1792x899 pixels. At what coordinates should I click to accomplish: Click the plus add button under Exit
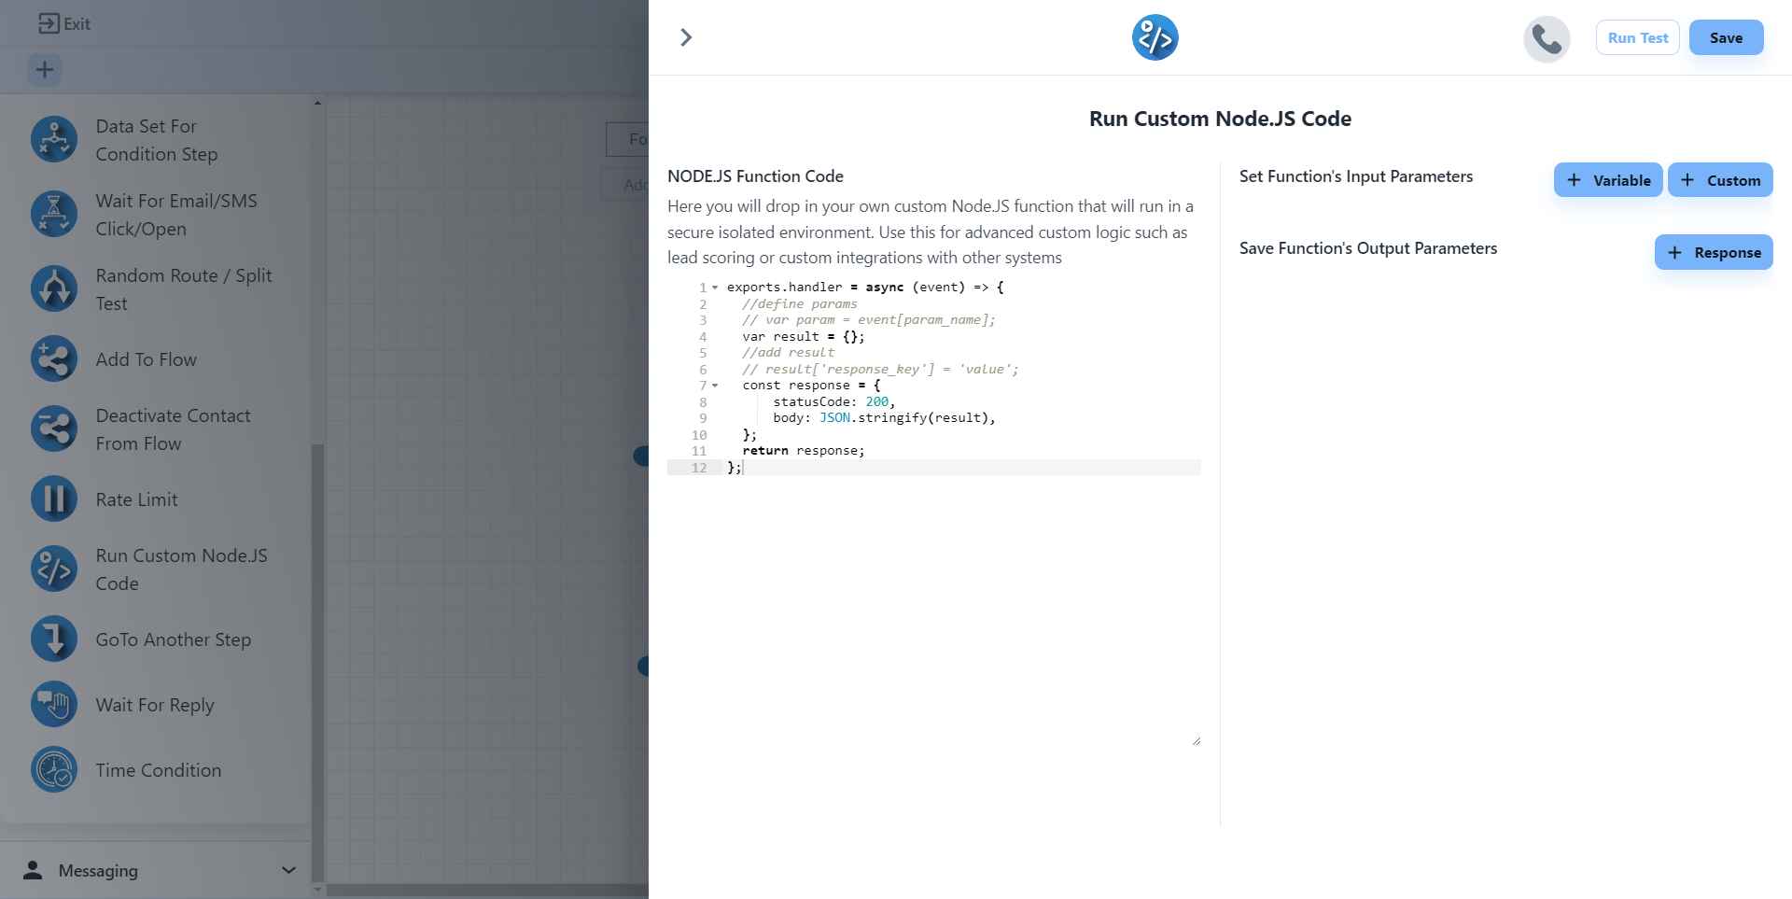pos(45,70)
